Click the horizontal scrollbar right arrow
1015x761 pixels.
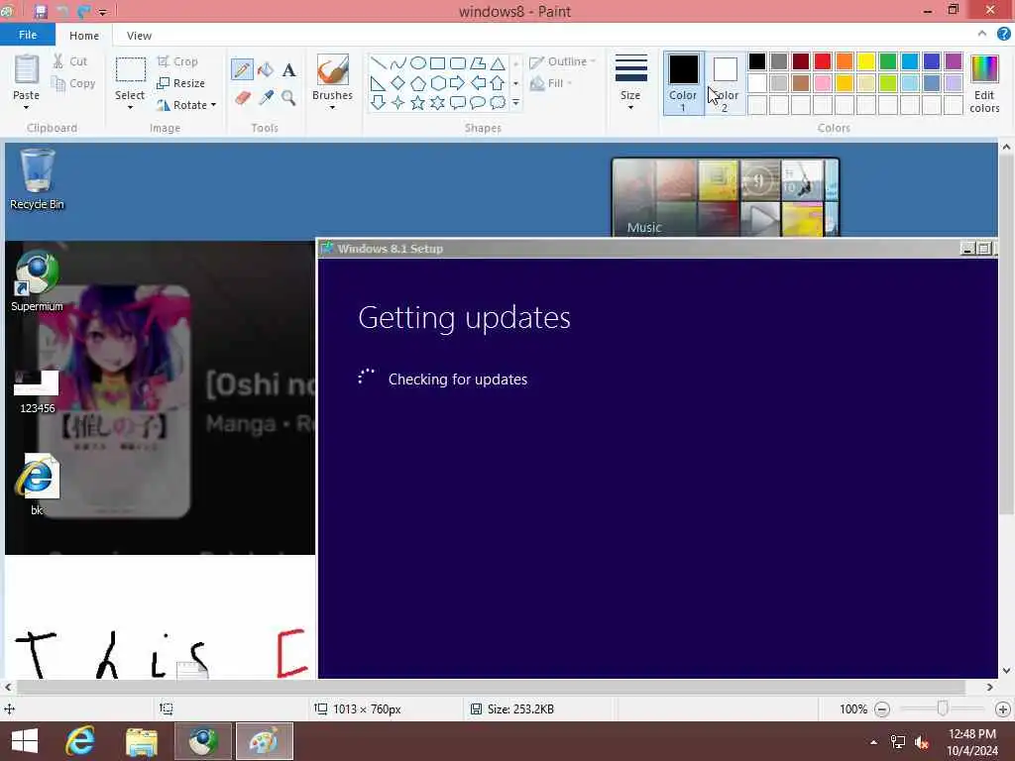click(990, 688)
